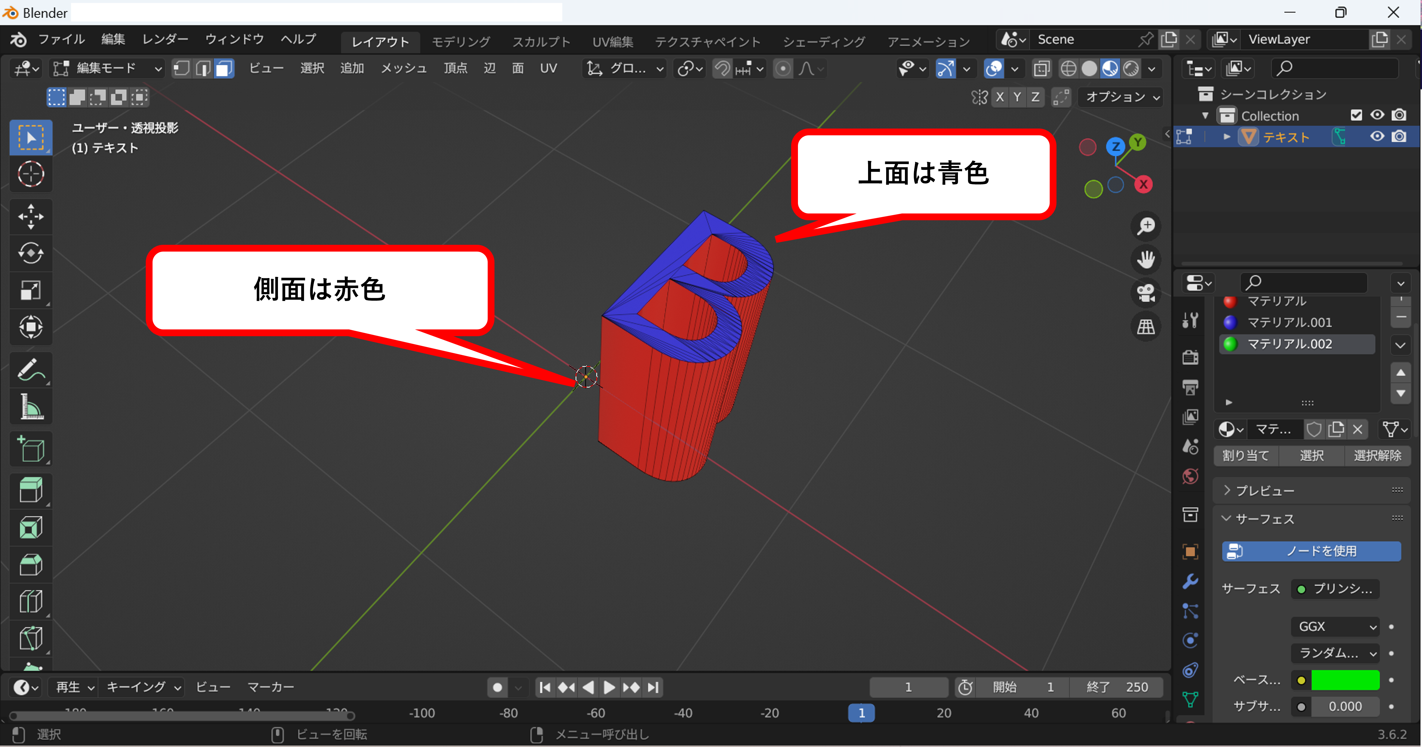Open the メッシュ menu
The height and width of the screenshot is (747, 1422).
(404, 68)
